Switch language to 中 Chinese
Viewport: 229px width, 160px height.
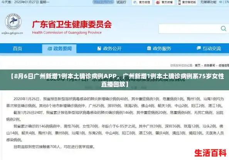point(221,2)
